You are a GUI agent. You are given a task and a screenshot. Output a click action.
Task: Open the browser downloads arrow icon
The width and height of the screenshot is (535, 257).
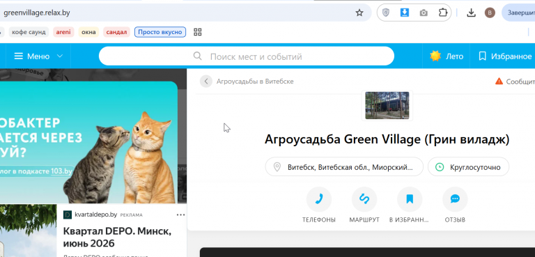[x=471, y=13]
